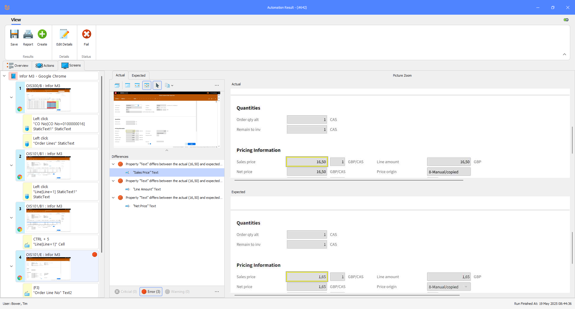Collapse step 4 OIS101/E

[x=11, y=266]
